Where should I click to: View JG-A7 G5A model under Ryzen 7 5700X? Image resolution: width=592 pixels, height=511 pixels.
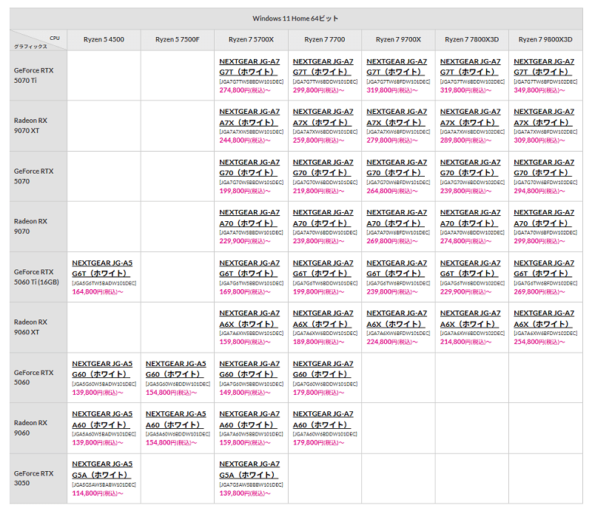coord(249,469)
